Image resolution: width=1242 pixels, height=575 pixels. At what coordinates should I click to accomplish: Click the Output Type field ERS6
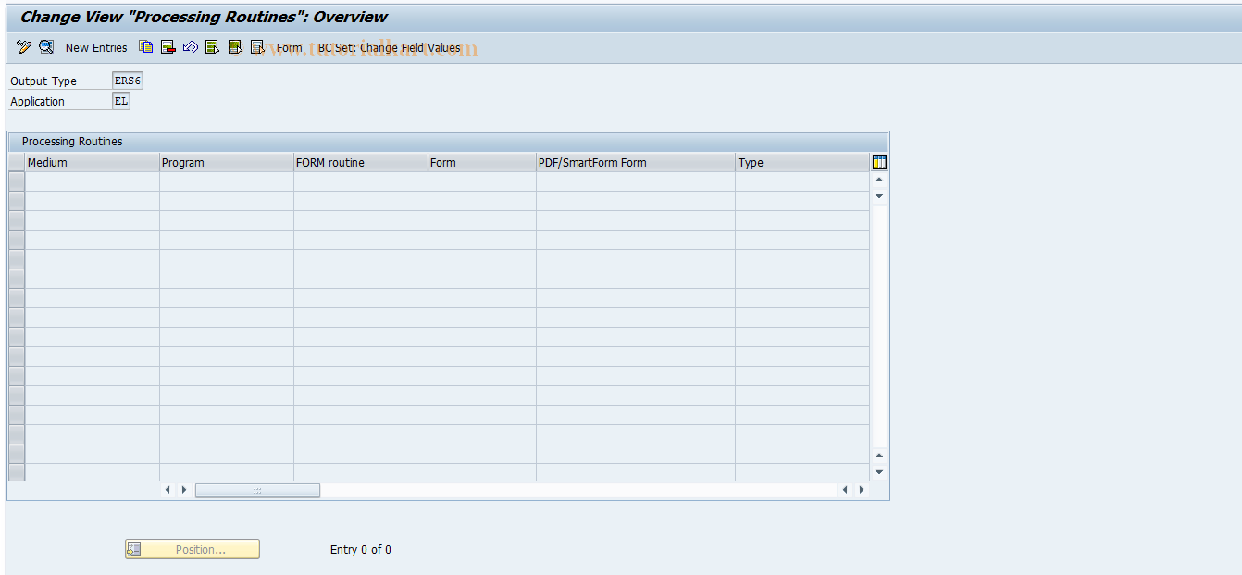pos(128,81)
